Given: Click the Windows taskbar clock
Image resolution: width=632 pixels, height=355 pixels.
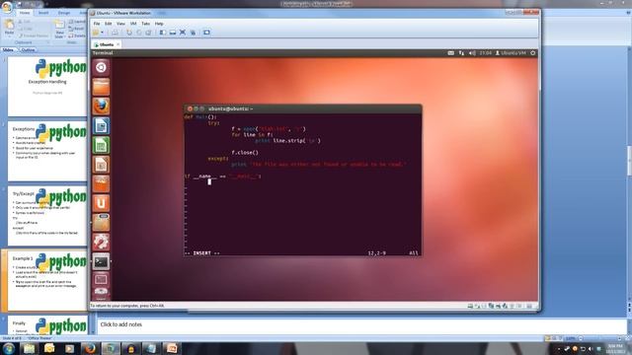Looking at the screenshot, I should [x=615, y=348].
